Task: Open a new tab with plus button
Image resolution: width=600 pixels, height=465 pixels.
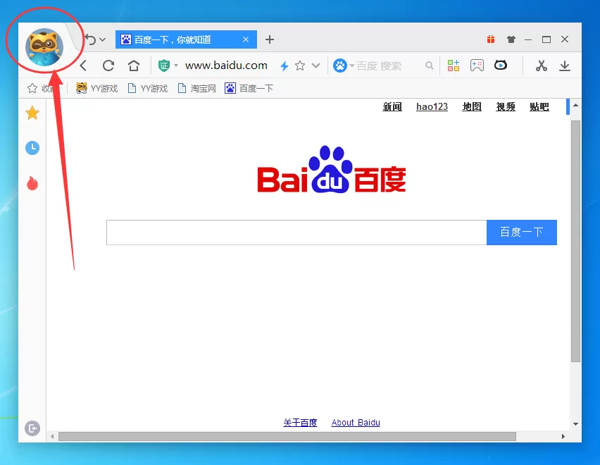Action: [270, 39]
